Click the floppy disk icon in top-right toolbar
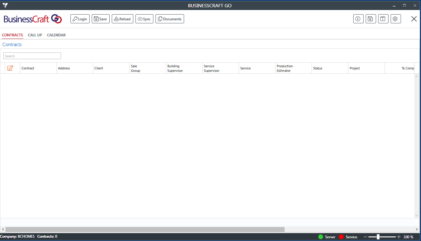Screen dimensions: 421x241 (x=371, y=19)
